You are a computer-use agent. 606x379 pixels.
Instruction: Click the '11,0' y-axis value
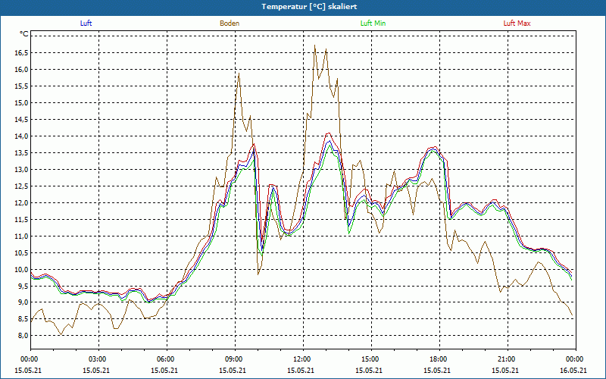(21, 236)
